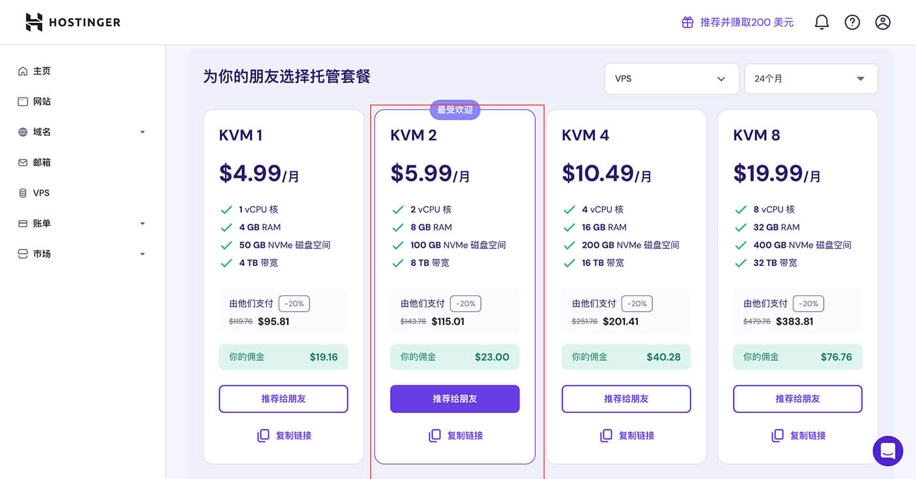916x479 pixels.
Task: Click the 16 TB 带宽 line
Action: pyautogui.click(x=603, y=263)
